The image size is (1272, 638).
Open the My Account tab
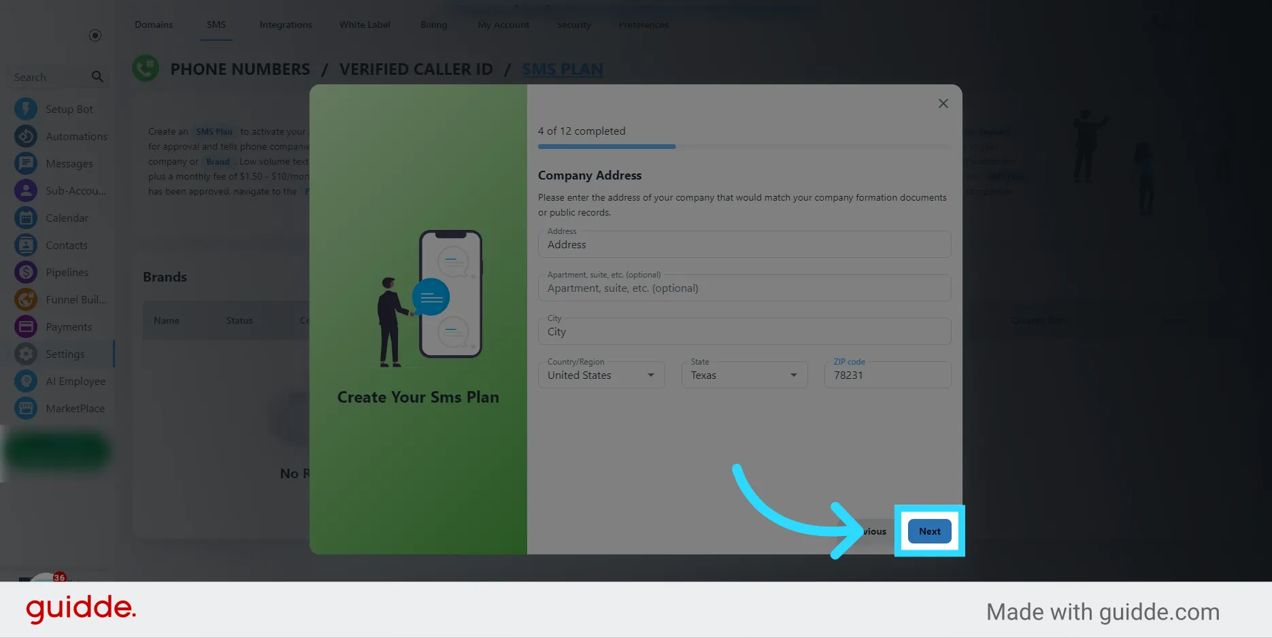click(x=503, y=24)
